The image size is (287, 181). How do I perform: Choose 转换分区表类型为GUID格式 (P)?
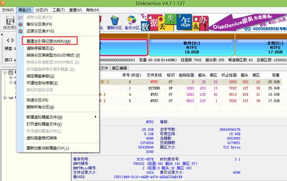53,55
